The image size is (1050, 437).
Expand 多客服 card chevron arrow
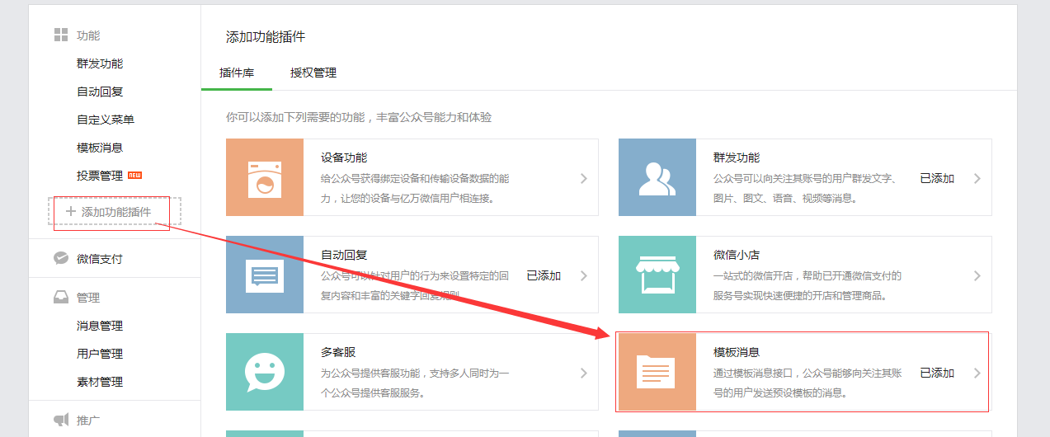click(x=583, y=373)
